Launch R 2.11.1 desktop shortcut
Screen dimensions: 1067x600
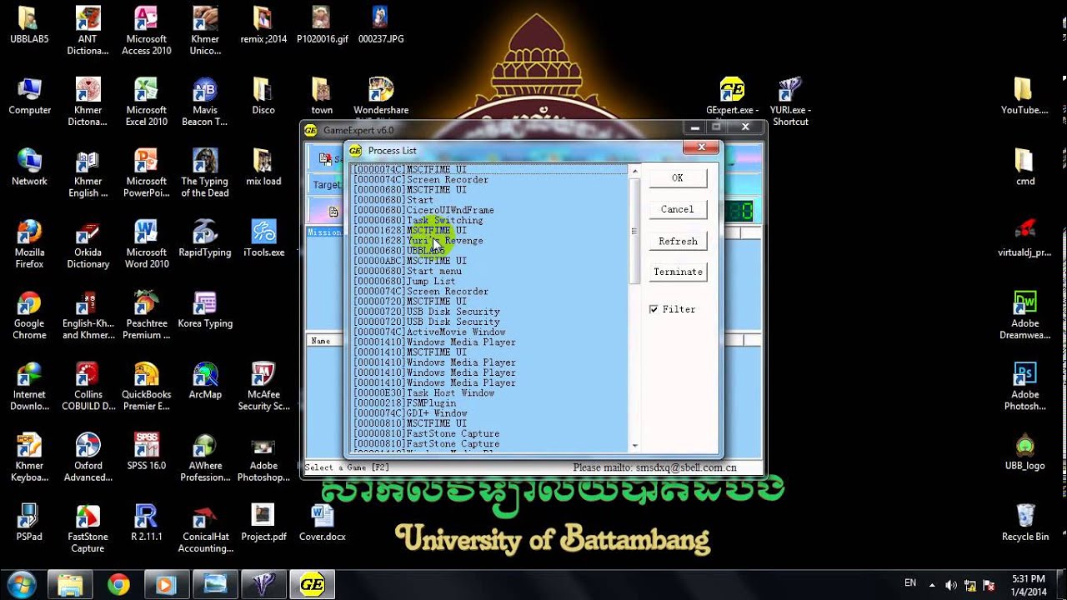[x=146, y=522]
